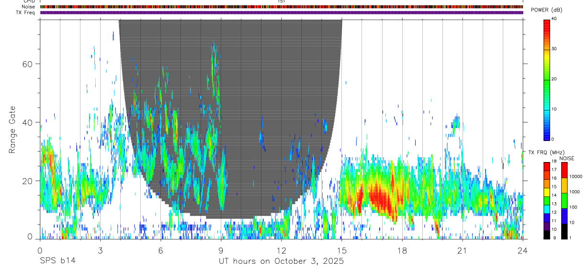The image size is (588, 271).
Task: Click the "21" hour tick on the UT axis
Action: (x=462, y=250)
